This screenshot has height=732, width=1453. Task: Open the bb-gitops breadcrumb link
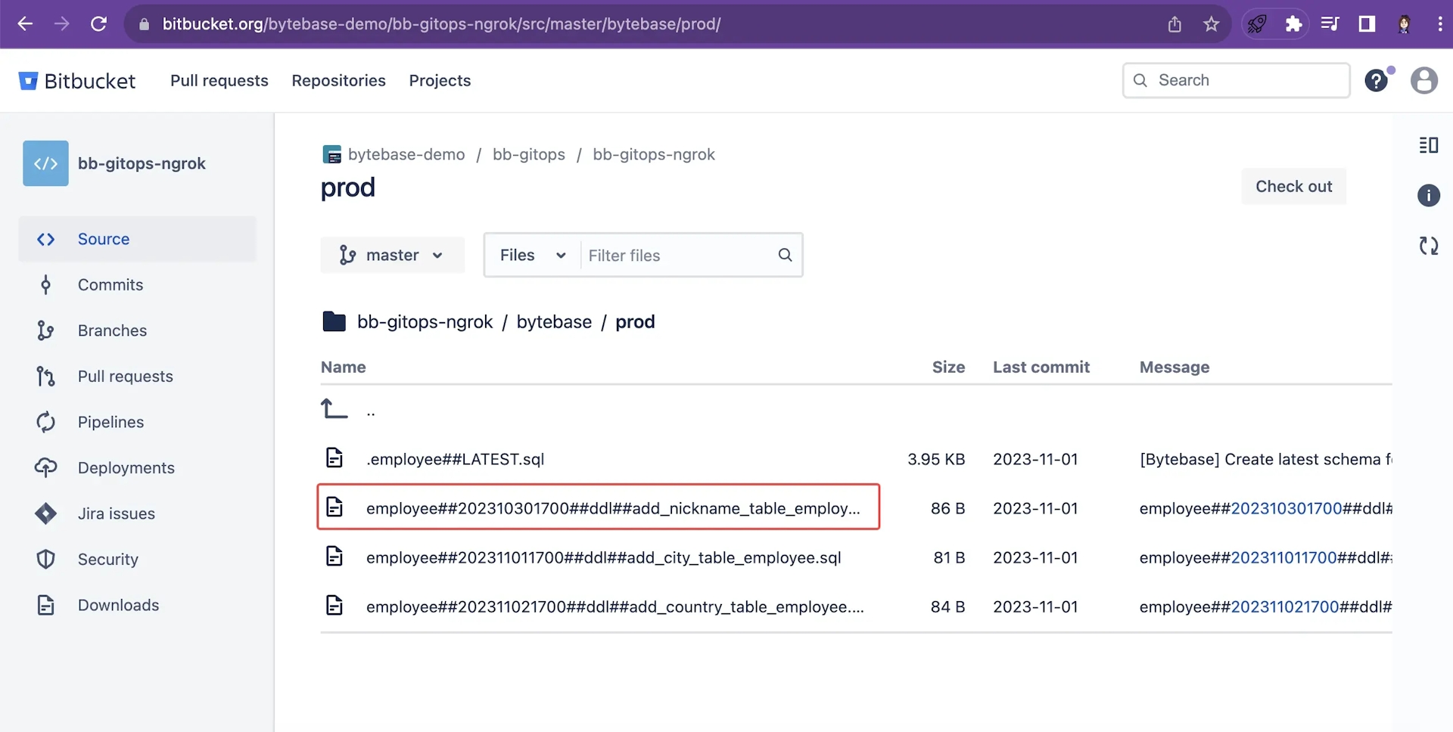pyautogui.click(x=529, y=154)
